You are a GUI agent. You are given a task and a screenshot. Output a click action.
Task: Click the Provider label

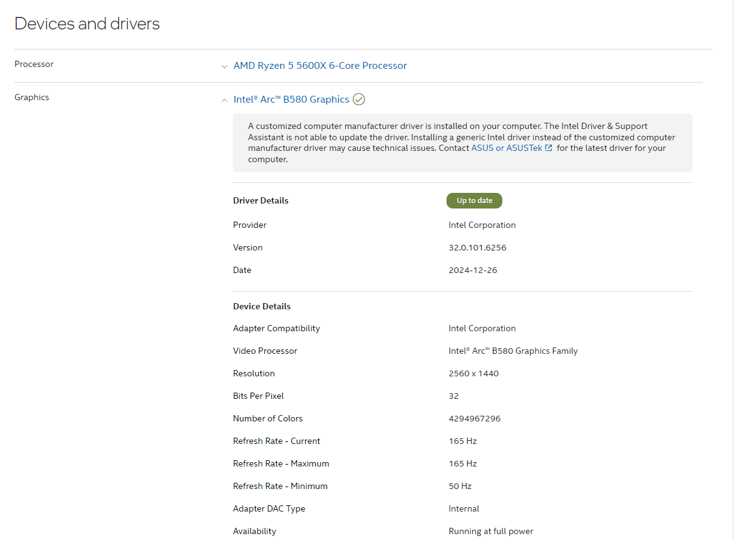[x=249, y=225]
